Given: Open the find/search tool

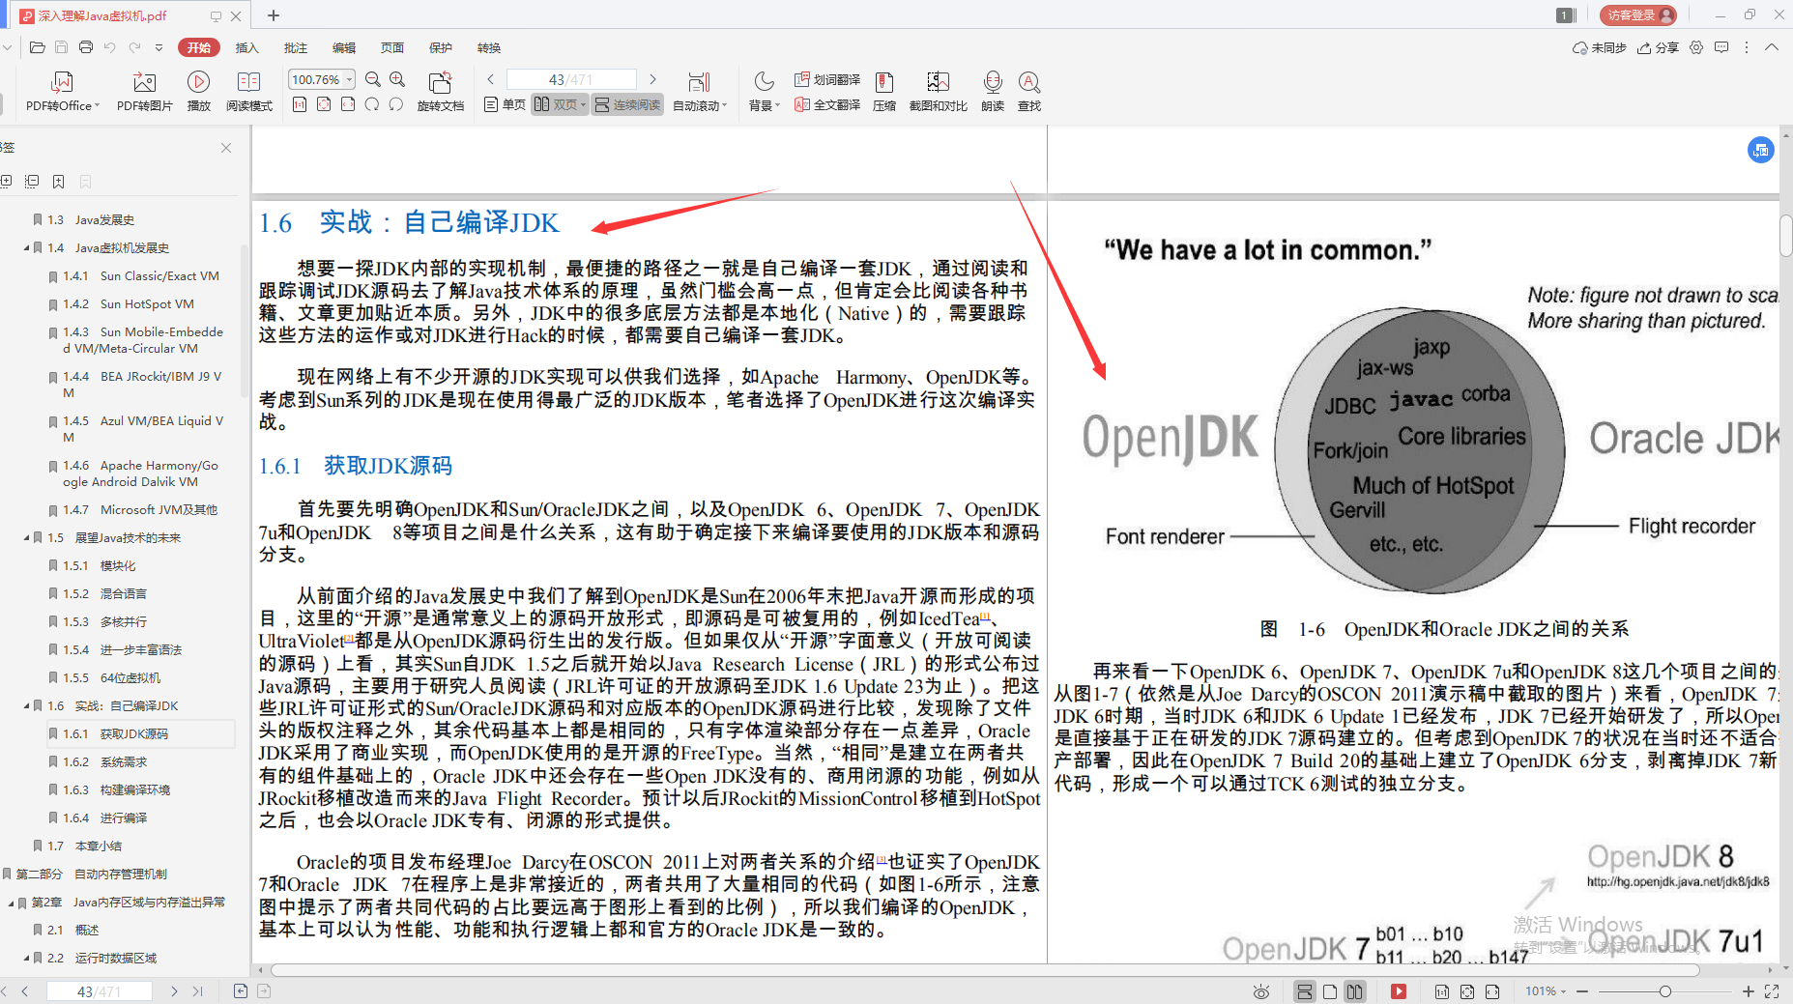Looking at the screenshot, I should (1029, 91).
